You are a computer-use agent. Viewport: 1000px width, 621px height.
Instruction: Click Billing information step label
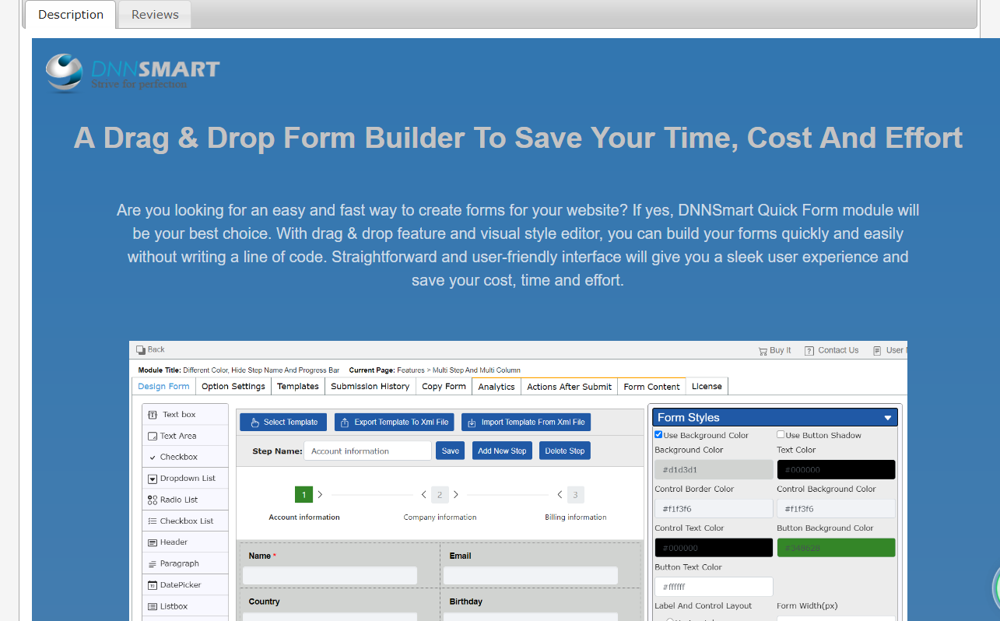(x=576, y=517)
